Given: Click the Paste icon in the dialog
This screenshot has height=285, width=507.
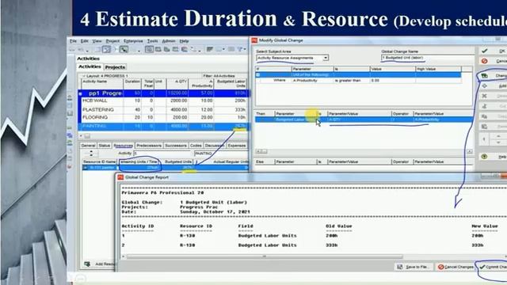Looking at the screenshot, I should pos(484,127).
